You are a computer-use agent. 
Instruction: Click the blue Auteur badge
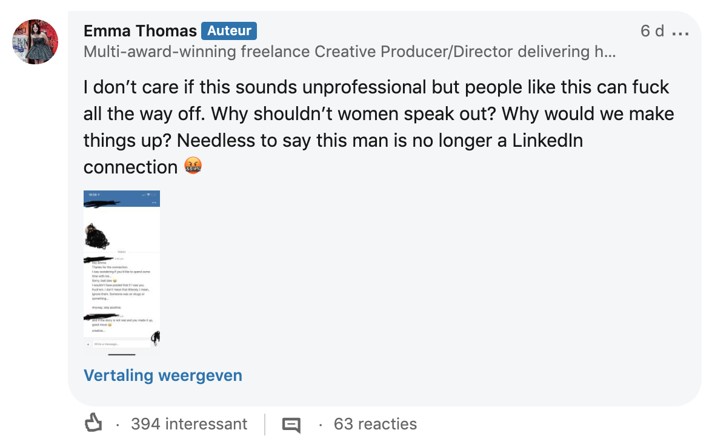(229, 31)
